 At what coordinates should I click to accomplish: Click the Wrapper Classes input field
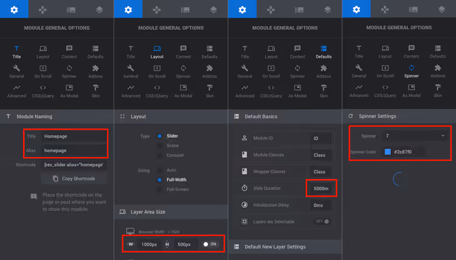pyautogui.click(x=321, y=172)
